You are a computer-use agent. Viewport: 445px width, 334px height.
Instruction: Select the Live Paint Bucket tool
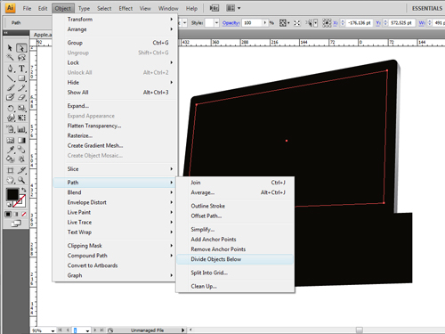(x=10, y=159)
